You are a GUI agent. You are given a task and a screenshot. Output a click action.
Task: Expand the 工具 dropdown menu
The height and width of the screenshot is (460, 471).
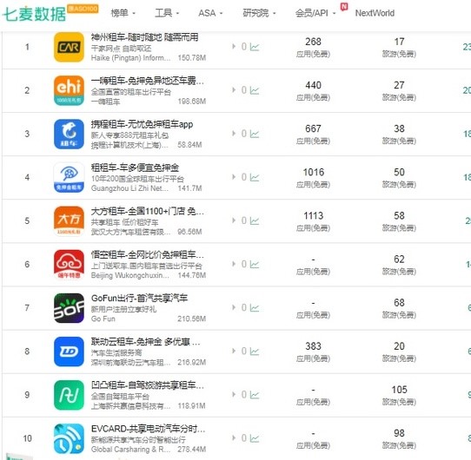167,13
